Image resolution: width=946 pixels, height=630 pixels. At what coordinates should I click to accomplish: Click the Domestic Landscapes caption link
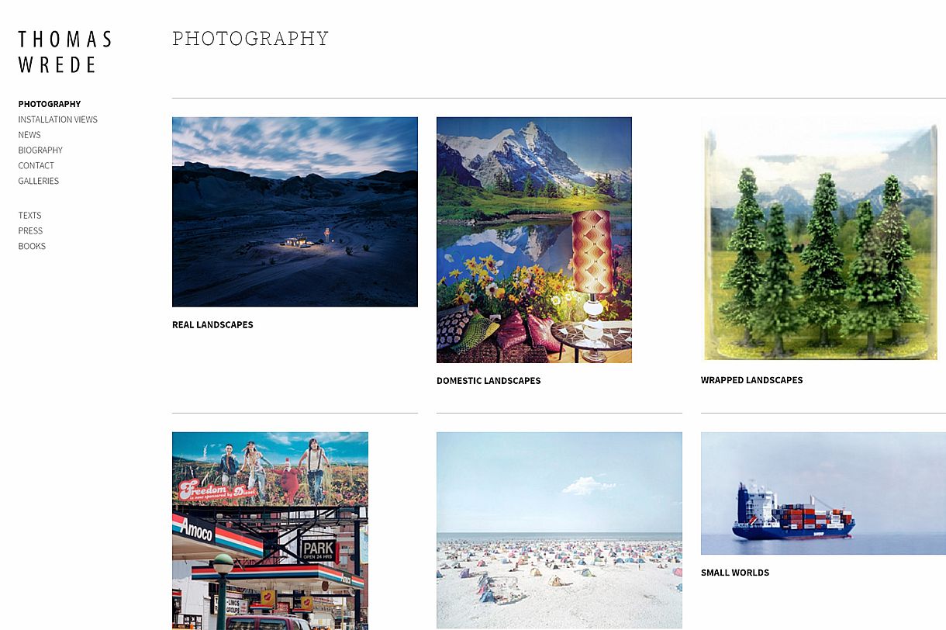pyautogui.click(x=489, y=381)
